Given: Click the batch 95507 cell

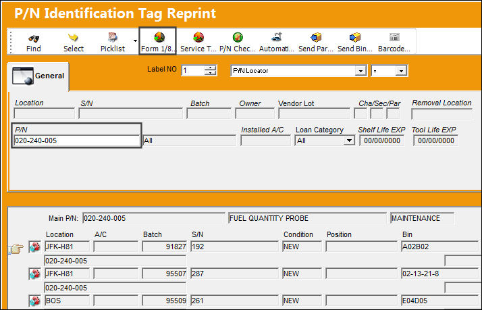Looking at the screenshot, I should pos(165,274).
